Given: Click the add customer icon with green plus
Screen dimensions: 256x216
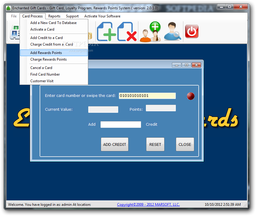Looking at the screenshot, I should (150, 31).
